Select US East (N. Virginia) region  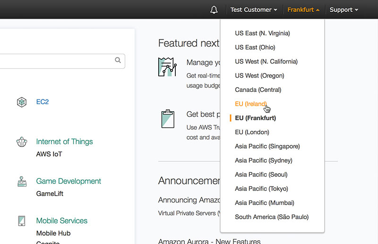262,33
